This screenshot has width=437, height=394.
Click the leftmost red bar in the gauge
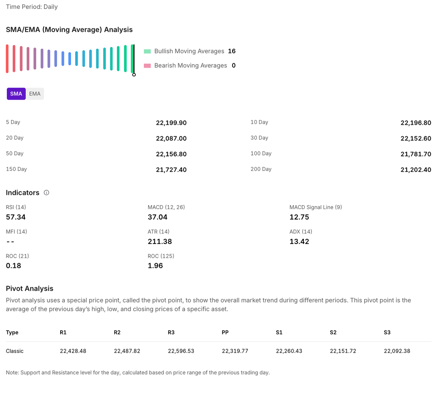tap(7, 59)
